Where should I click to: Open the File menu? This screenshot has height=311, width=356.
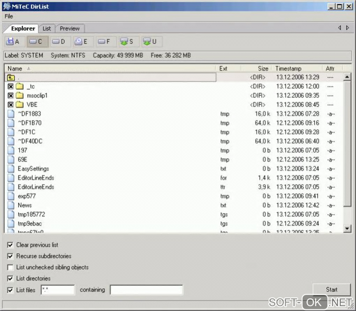[x=9, y=16]
